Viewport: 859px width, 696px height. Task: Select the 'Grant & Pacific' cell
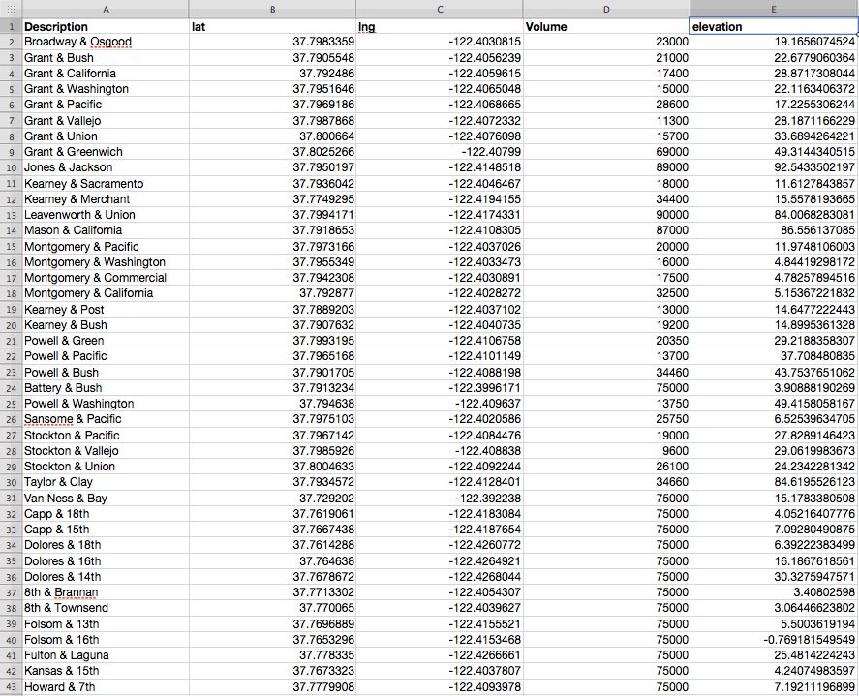[x=106, y=105]
